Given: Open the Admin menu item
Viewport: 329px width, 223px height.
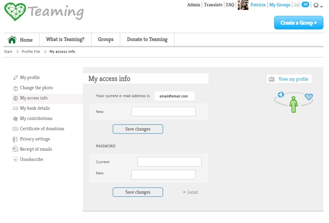Looking at the screenshot, I should (194, 4).
